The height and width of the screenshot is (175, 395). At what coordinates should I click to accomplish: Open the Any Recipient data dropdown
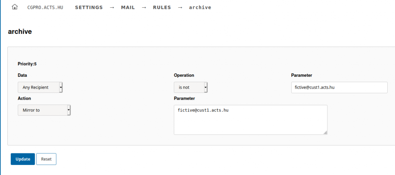click(40, 87)
